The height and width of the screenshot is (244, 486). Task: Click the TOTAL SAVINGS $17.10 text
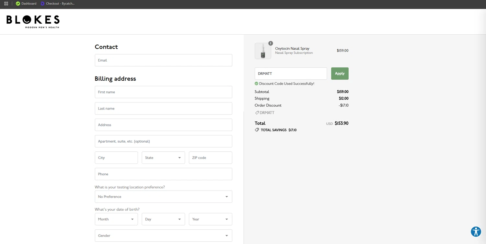pyautogui.click(x=279, y=130)
